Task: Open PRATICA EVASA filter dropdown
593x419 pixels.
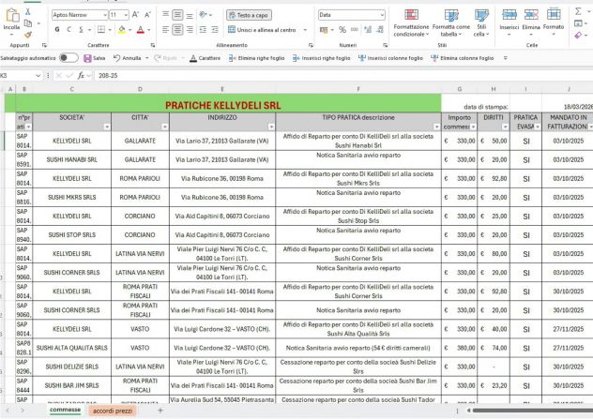Action: 538,127
